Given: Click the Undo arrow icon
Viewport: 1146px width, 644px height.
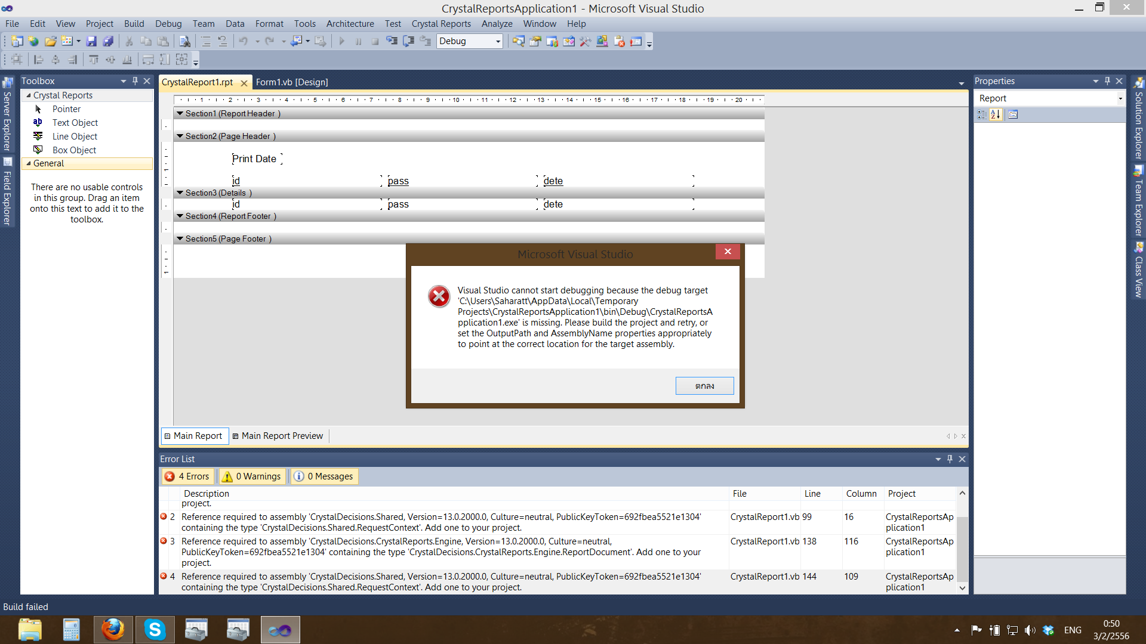Looking at the screenshot, I should (x=244, y=41).
